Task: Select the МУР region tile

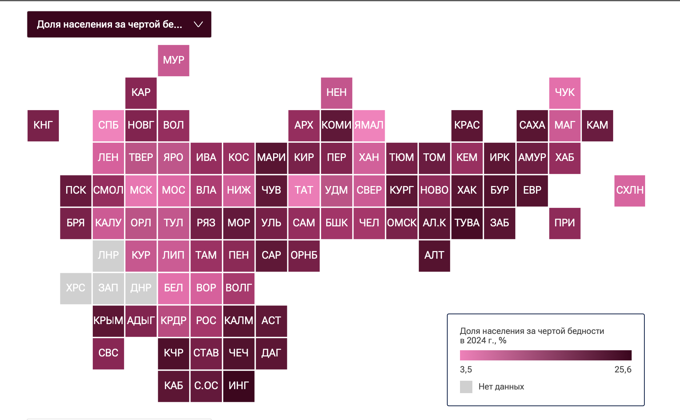Action: (x=173, y=60)
